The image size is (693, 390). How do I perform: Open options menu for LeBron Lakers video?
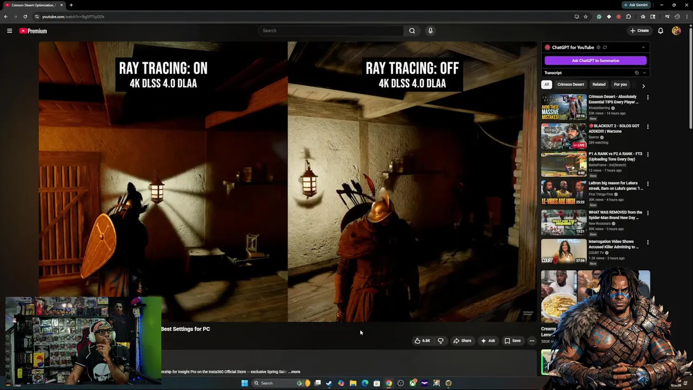648,184
